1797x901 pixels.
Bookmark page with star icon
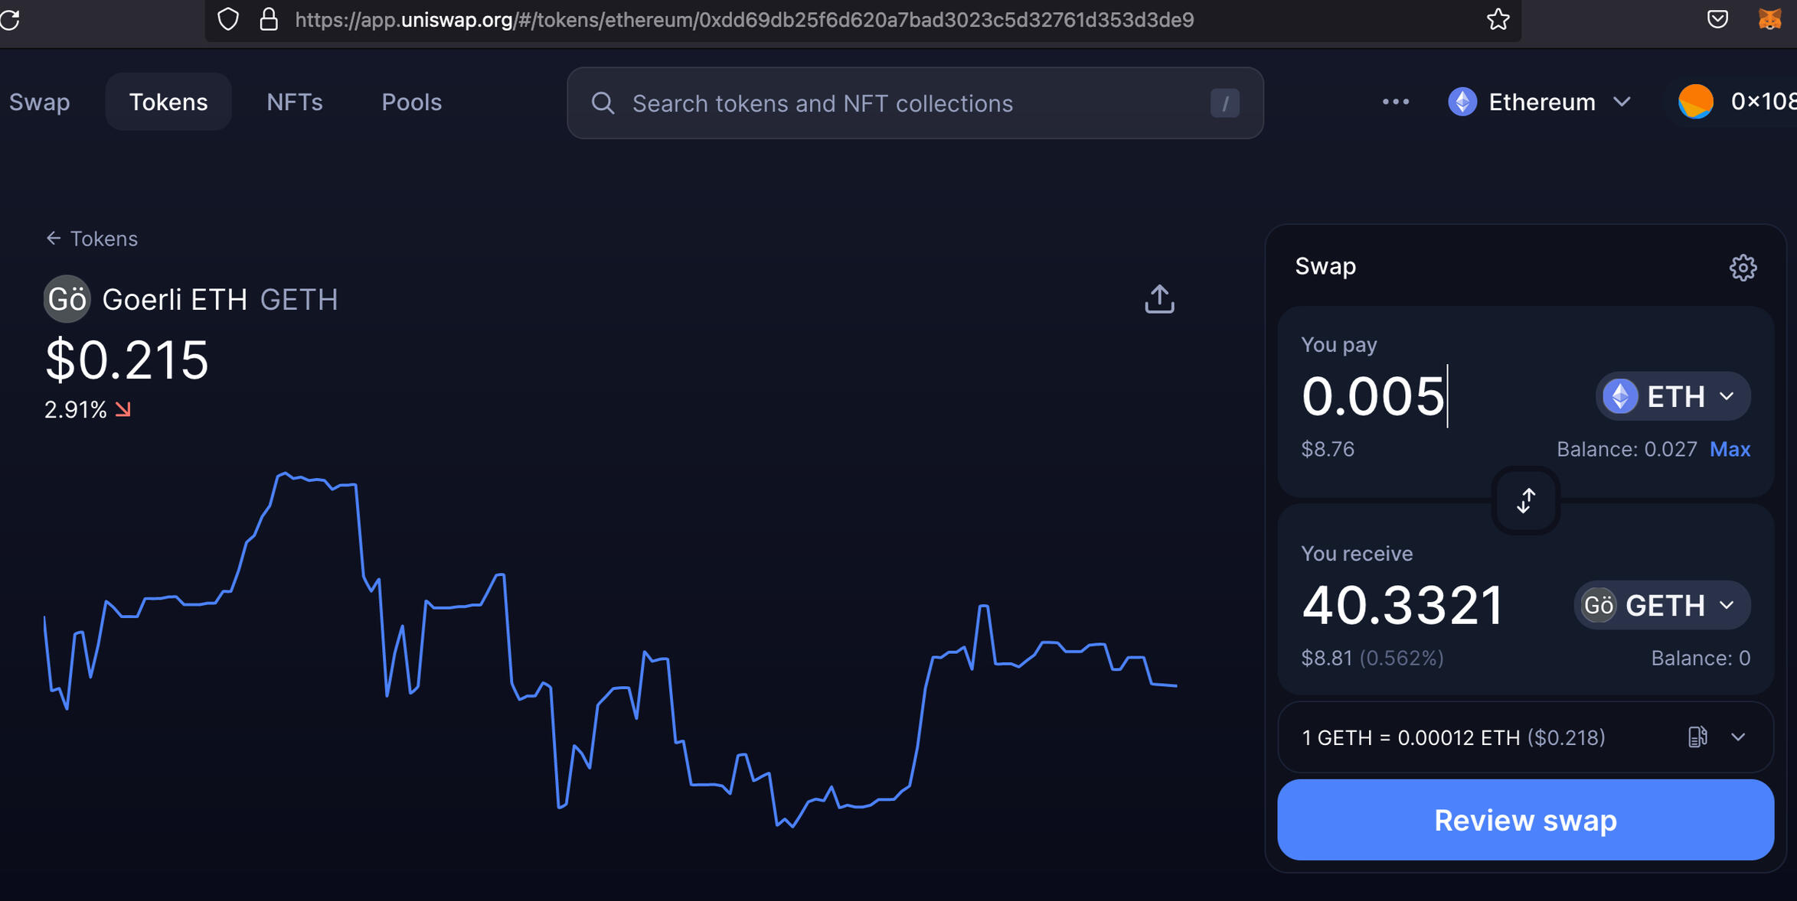pyautogui.click(x=1498, y=19)
